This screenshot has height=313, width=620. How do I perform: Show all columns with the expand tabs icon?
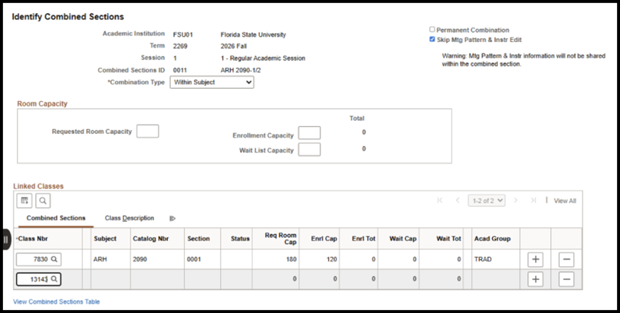click(172, 218)
